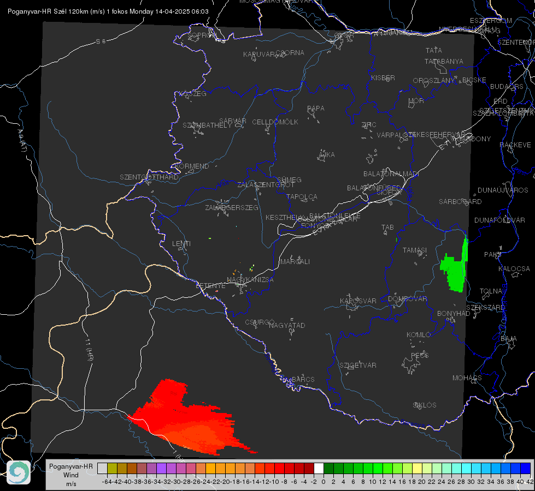Click the radar title text with the date
535x491 pixels.
(108, 11)
